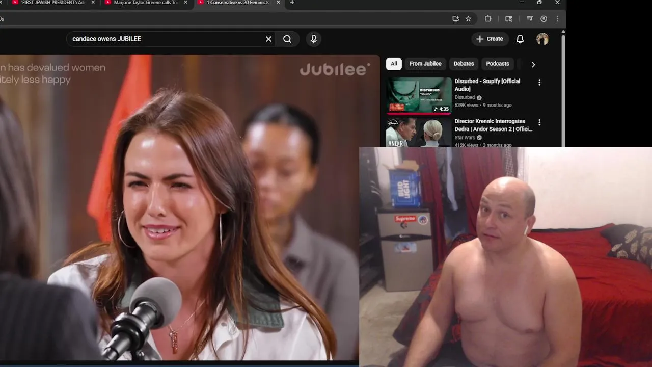Show more filter chips with right arrow
652x367 pixels.
[x=533, y=64]
